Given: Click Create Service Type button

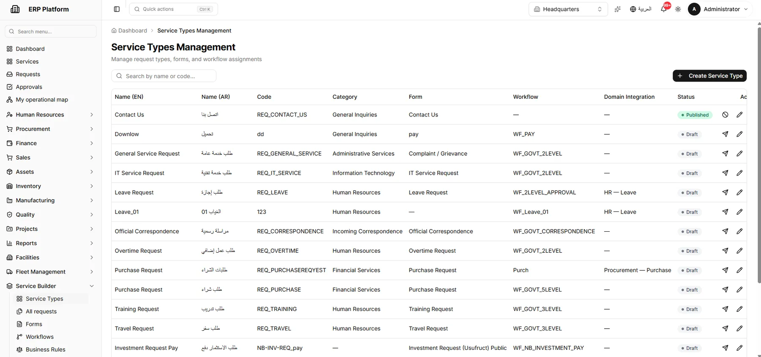Looking at the screenshot, I should click(709, 76).
